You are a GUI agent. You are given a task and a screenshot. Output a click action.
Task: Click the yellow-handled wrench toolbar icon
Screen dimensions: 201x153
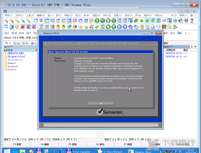point(28,21)
